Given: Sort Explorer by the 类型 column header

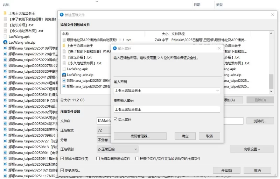Looking at the screenshot, I should point(219,5).
